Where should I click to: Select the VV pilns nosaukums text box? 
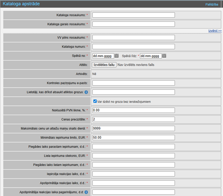[133, 37]
